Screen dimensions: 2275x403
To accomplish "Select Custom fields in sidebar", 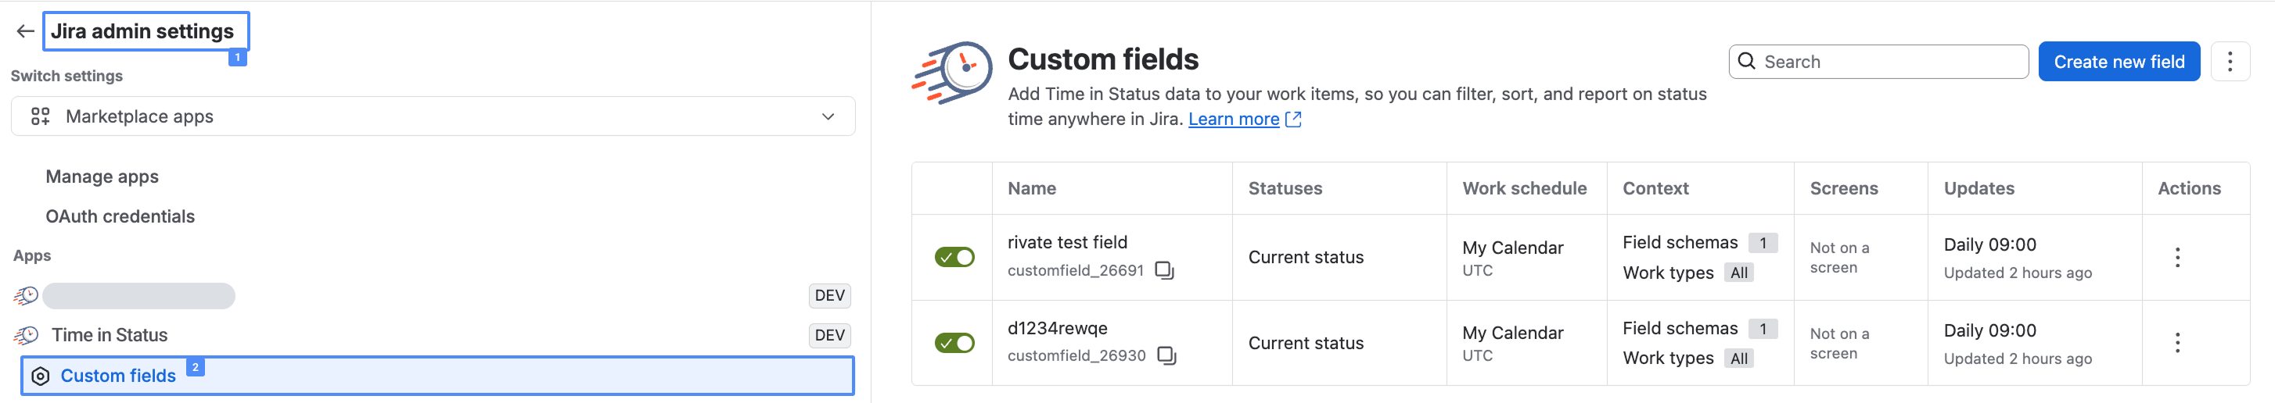I will [x=437, y=376].
